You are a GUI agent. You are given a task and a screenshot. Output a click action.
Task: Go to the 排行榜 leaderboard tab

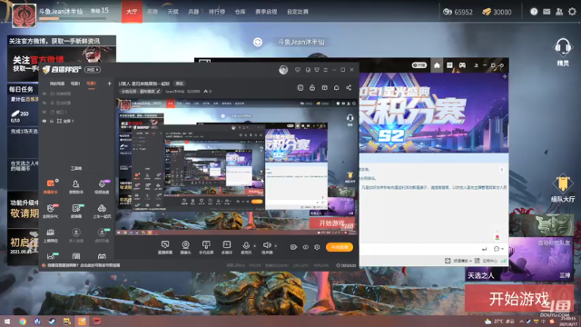[x=217, y=12]
